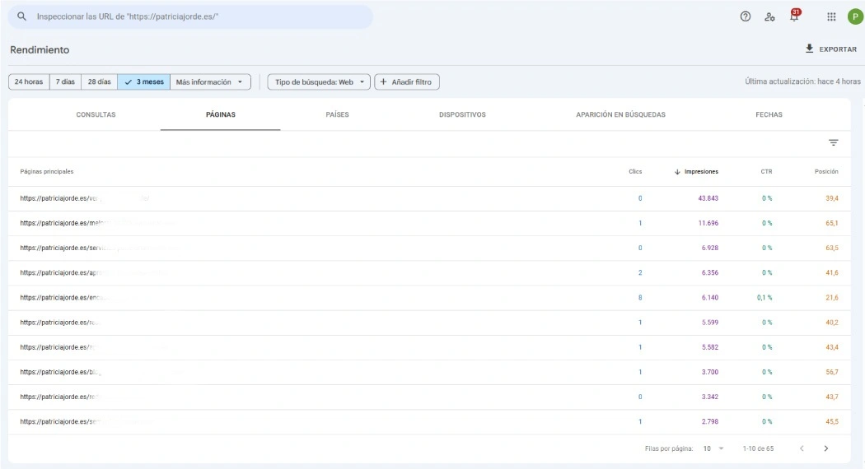Select the 7 días date range
The width and height of the screenshot is (865, 469).
(65, 81)
